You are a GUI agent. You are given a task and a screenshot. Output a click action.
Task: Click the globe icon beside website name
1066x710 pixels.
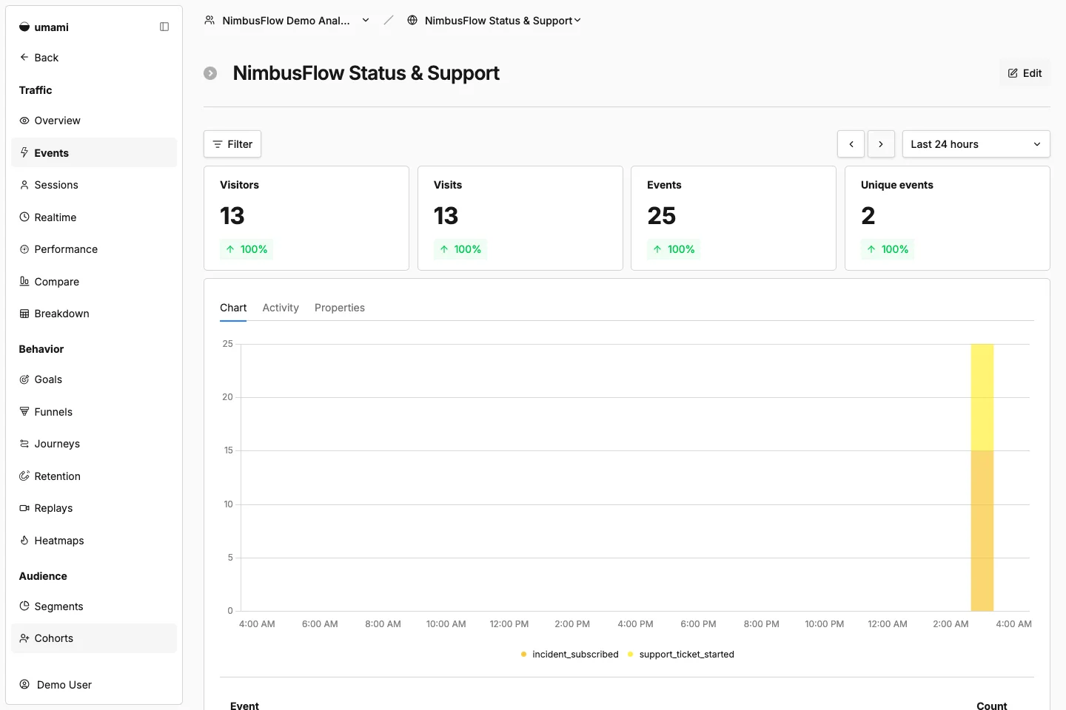point(412,20)
